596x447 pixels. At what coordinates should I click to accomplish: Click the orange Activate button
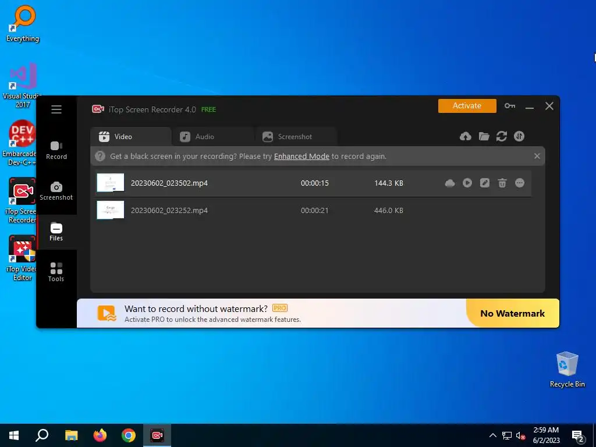pos(467,106)
